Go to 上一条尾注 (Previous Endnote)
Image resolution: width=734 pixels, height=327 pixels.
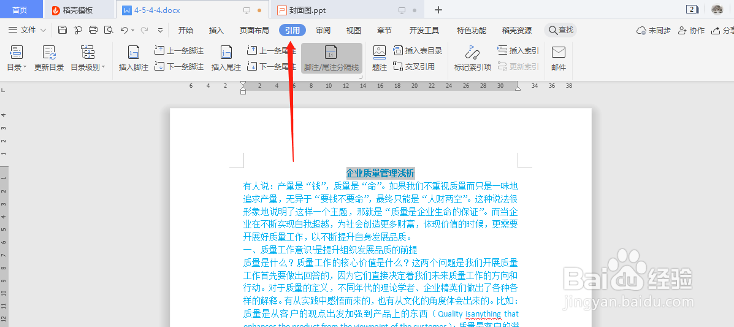[x=272, y=50]
